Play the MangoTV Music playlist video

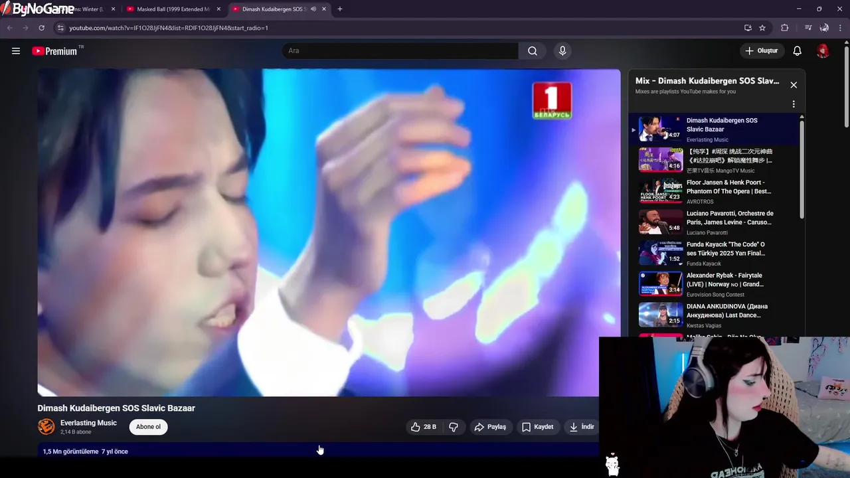715,160
